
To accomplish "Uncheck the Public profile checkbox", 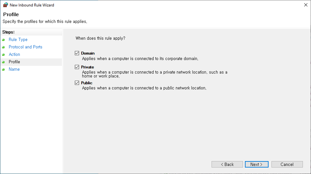I will point(77,83).
